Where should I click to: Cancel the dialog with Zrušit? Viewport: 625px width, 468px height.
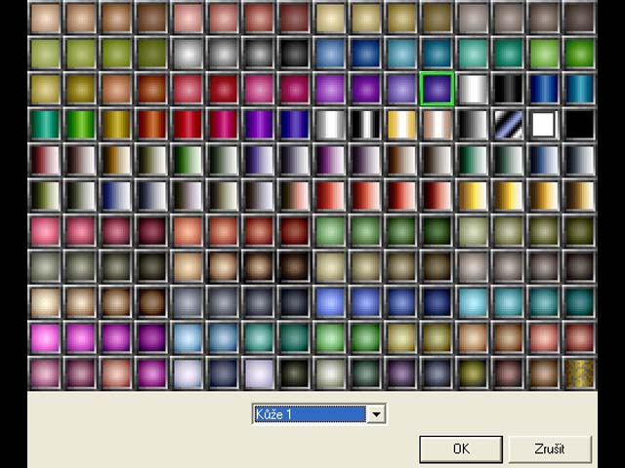550,448
